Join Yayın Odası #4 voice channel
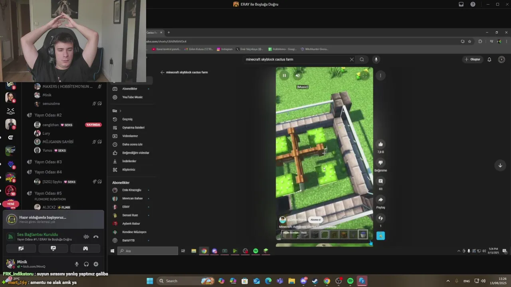Screen dimensions: 511x287 point(48,172)
